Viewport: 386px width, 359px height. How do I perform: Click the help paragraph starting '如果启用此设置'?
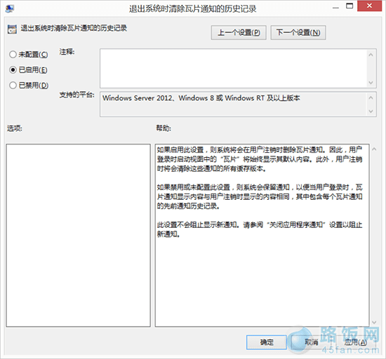260,159
